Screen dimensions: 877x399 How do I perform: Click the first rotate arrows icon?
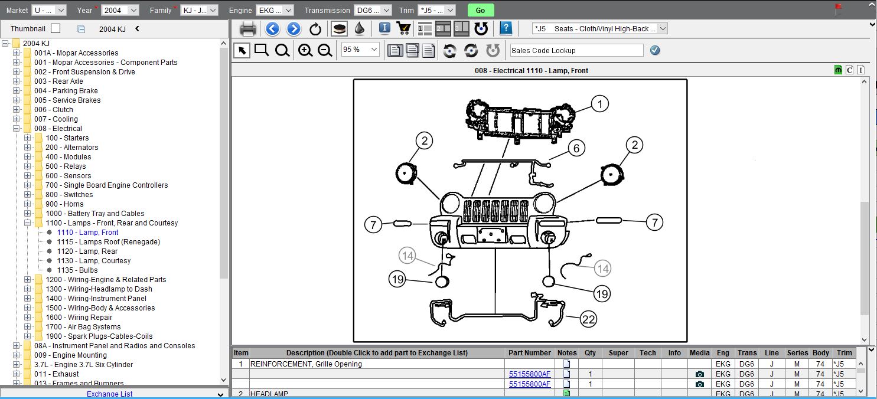tap(450, 51)
